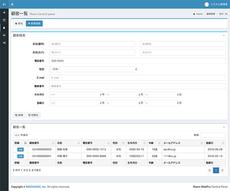
Task: Sort the table by the メールアドレス column
Action: point(183,143)
